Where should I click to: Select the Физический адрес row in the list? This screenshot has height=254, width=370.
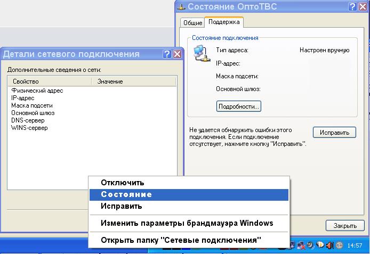[37, 91]
